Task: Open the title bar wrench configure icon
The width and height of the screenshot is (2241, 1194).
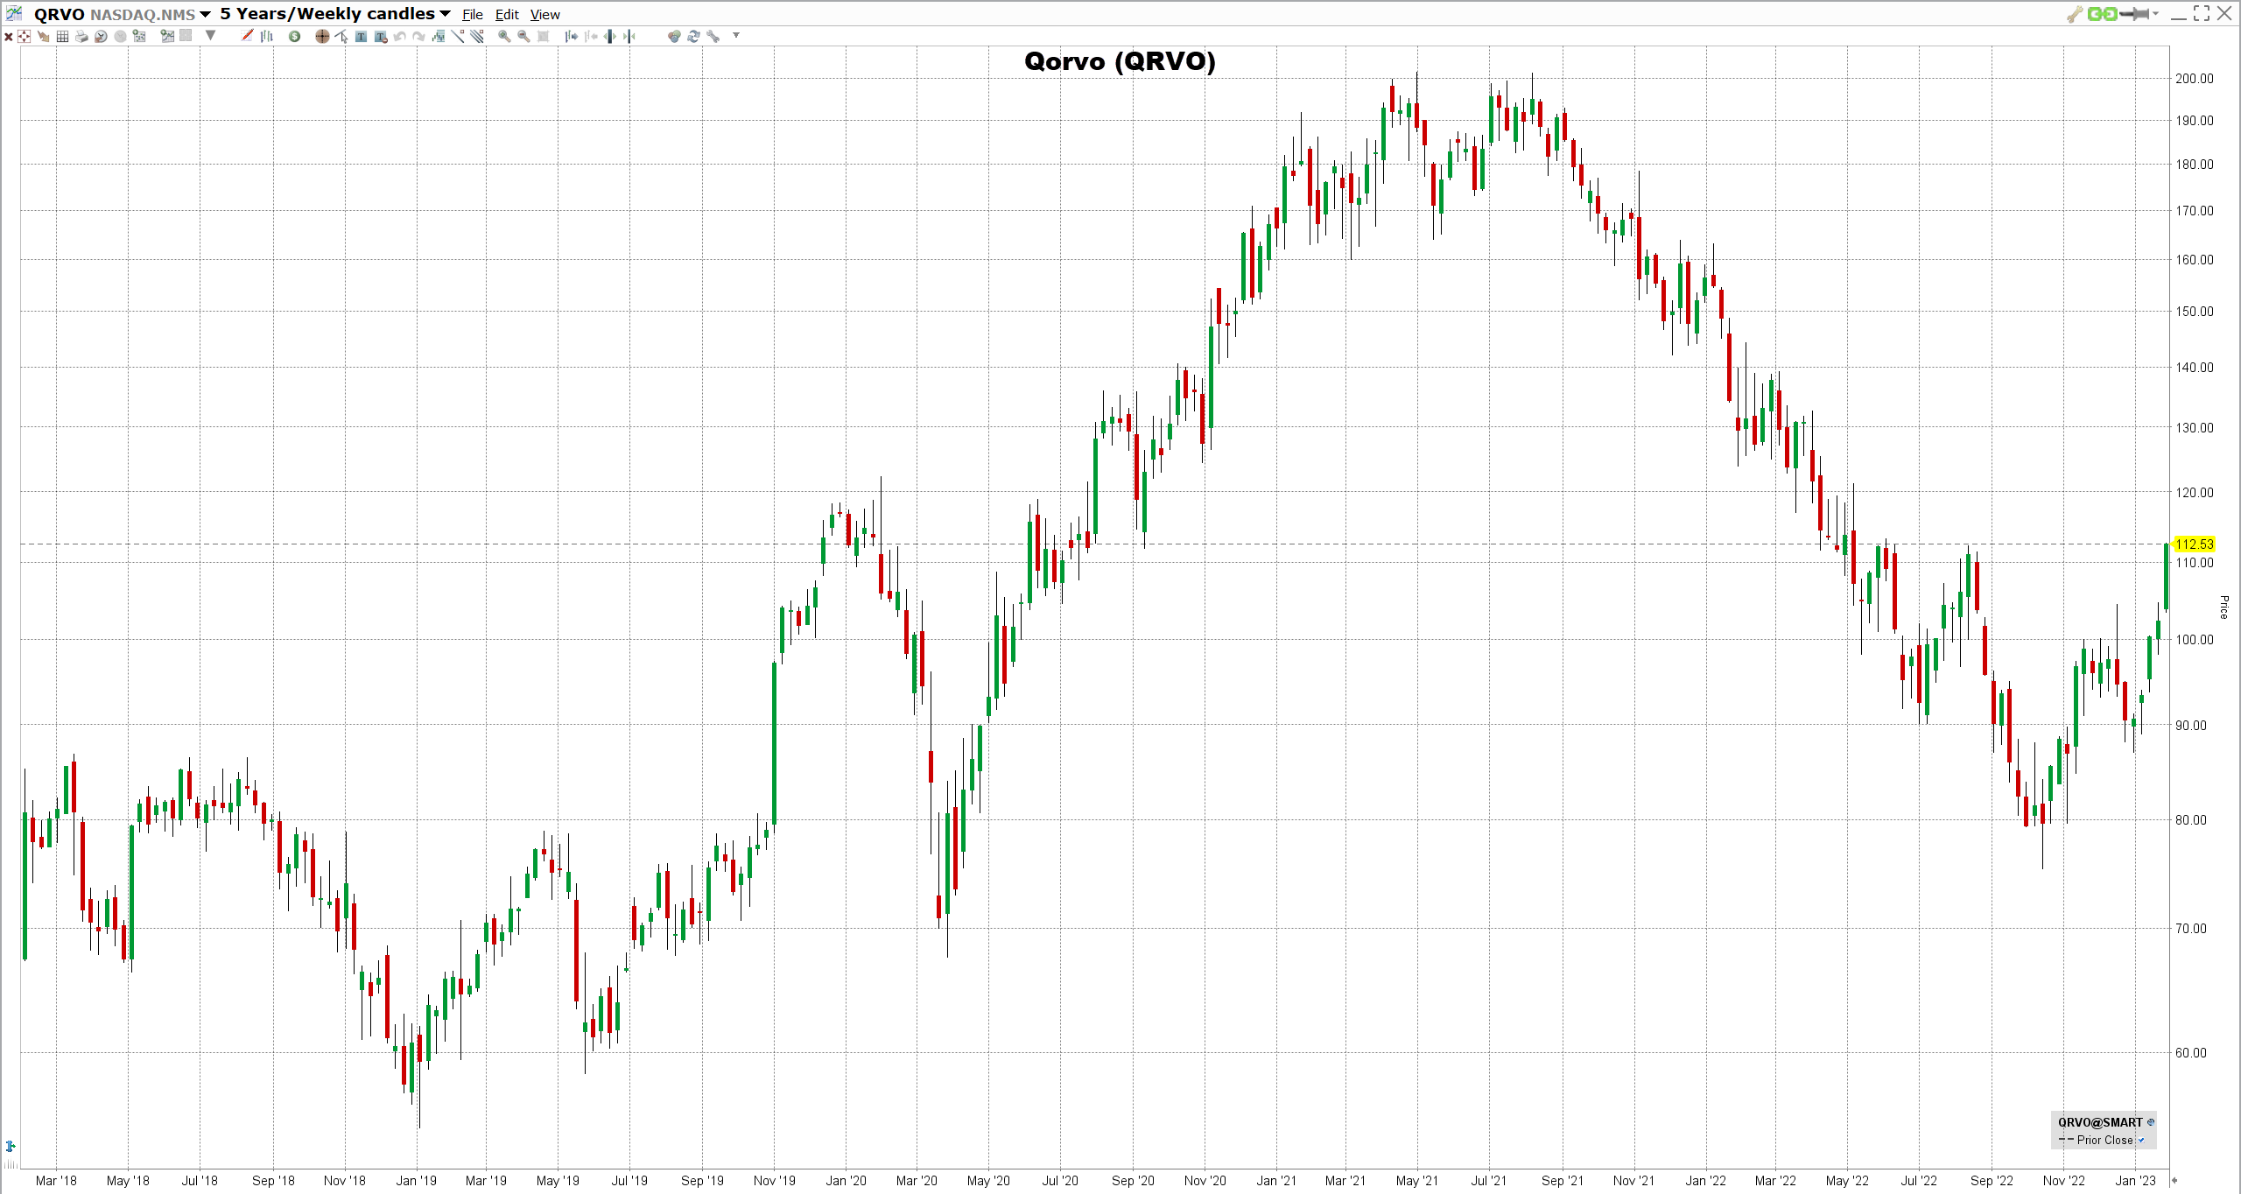Action: (x=2075, y=14)
